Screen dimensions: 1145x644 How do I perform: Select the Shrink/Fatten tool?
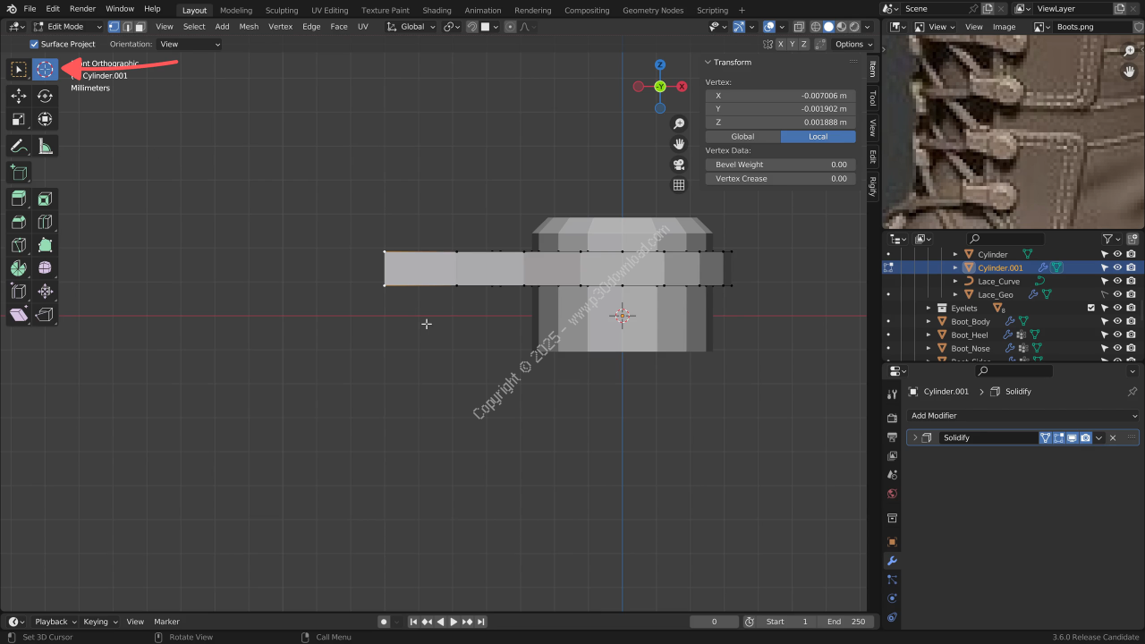(45, 292)
